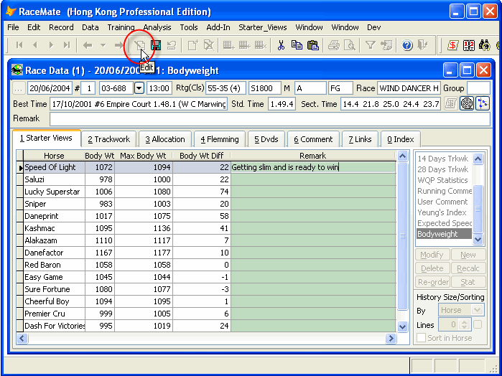502x376 pixels.
Task: Click the Paste clipboard icon
Action: tap(313, 45)
